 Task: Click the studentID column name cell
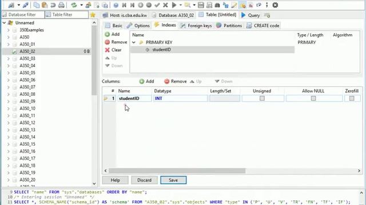coord(135,99)
